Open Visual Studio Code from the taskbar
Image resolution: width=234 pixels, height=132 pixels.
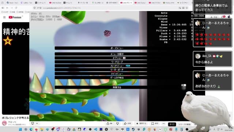95,129
